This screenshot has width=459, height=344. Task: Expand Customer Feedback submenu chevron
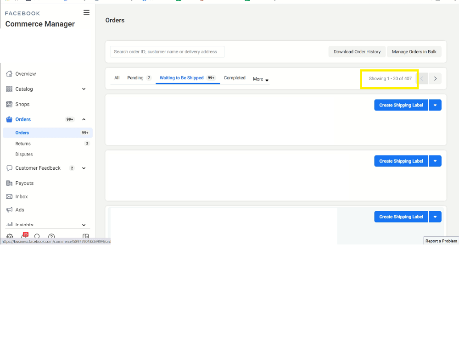point(84,168)
